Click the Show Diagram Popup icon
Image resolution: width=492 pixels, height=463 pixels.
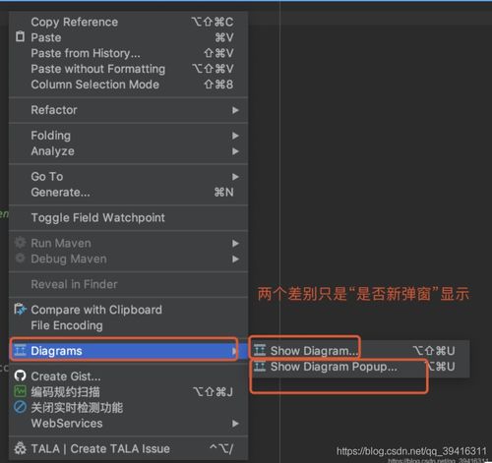tap(260, 366)
